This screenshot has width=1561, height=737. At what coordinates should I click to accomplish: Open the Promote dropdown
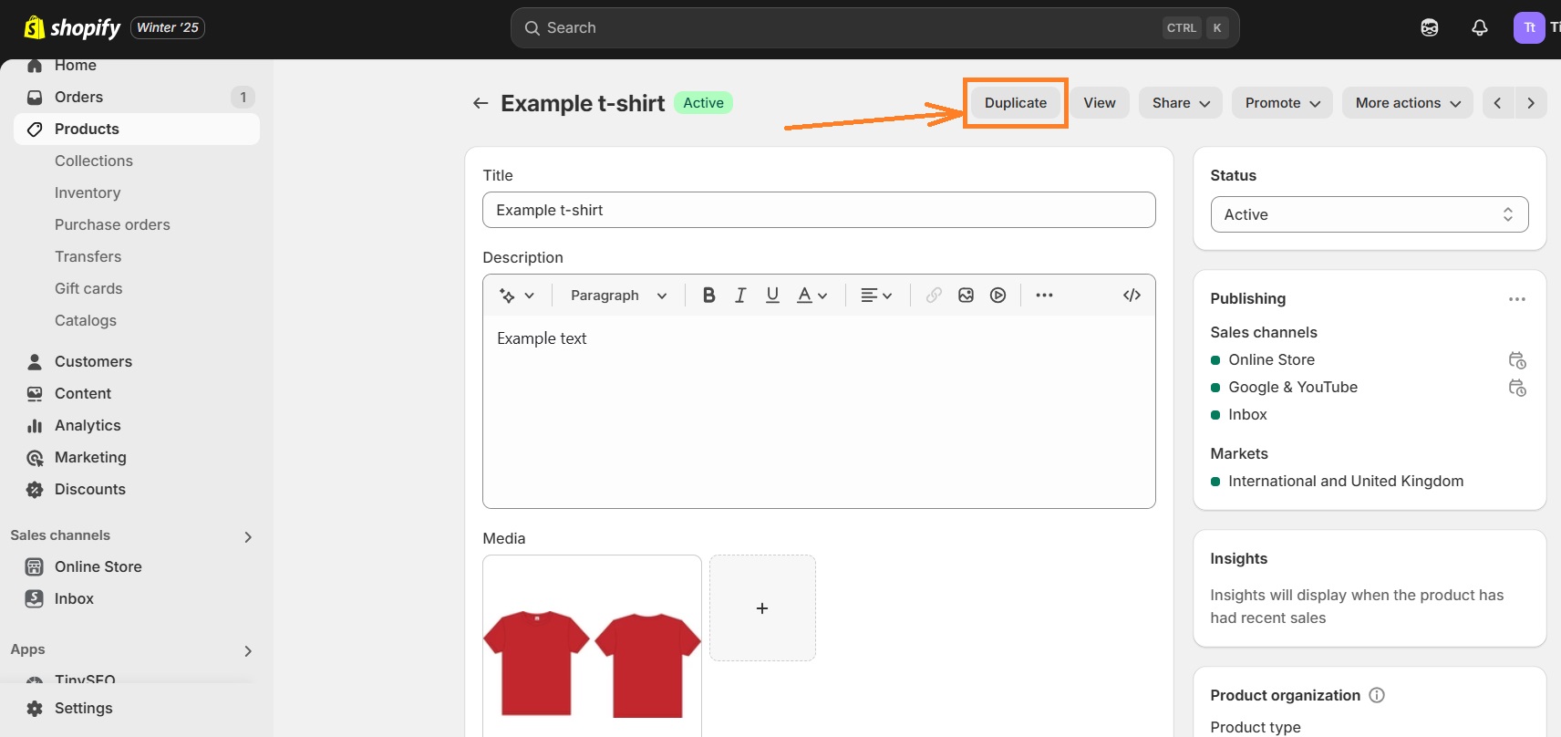1282,103
